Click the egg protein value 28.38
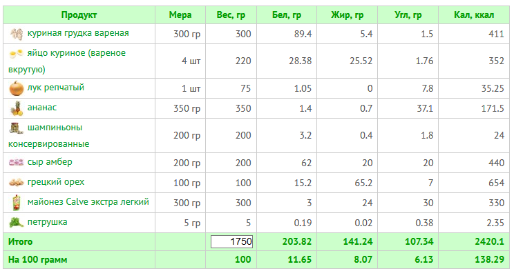The width and height of the screenshot is (514, 271). 301,61
